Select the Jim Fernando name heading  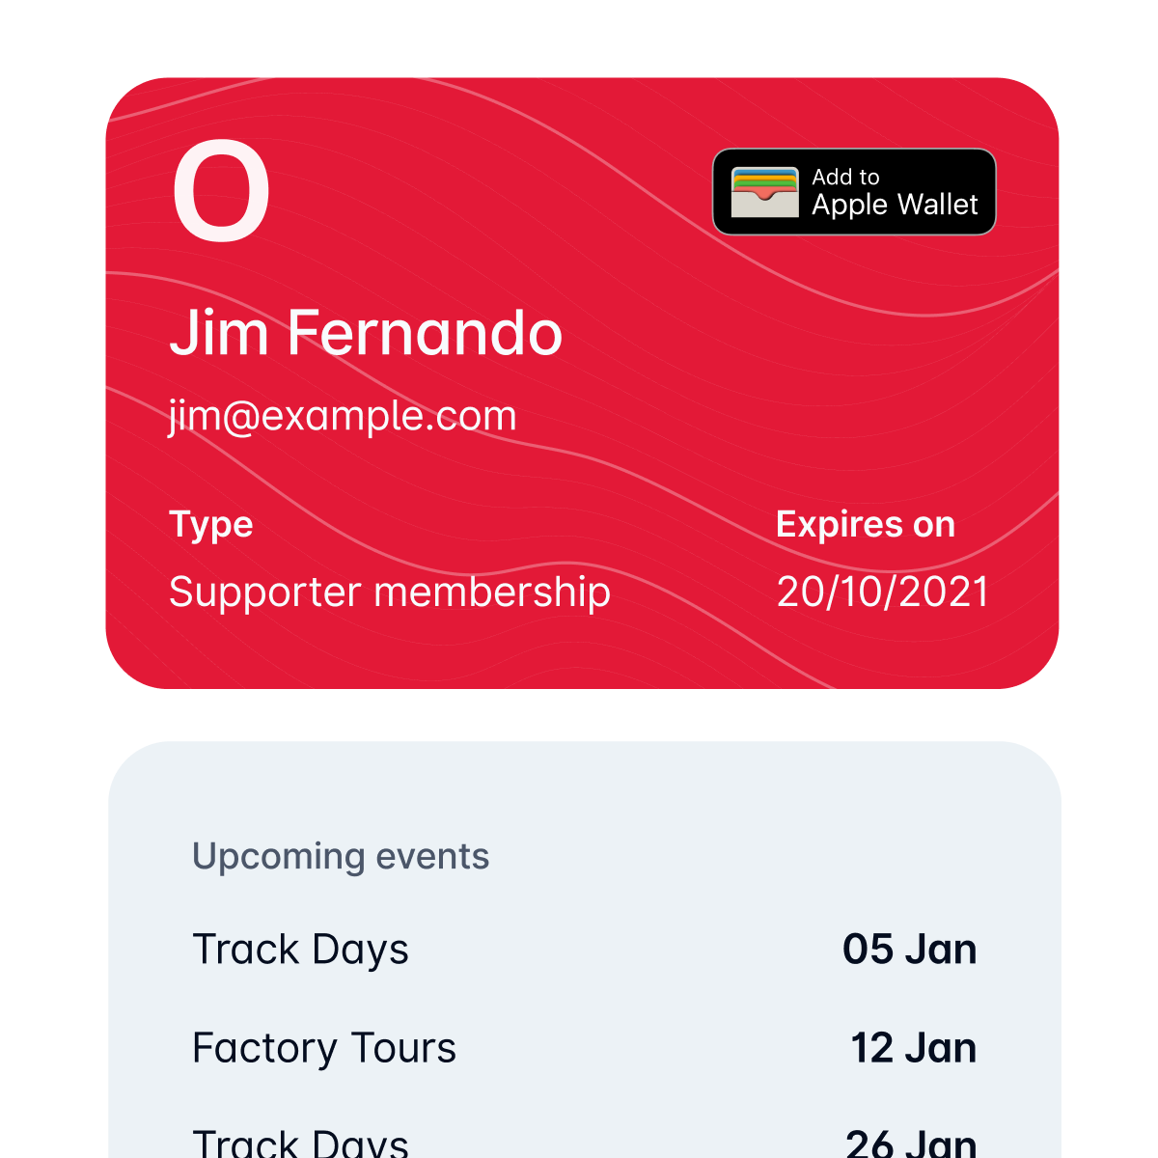click(366, 333)
